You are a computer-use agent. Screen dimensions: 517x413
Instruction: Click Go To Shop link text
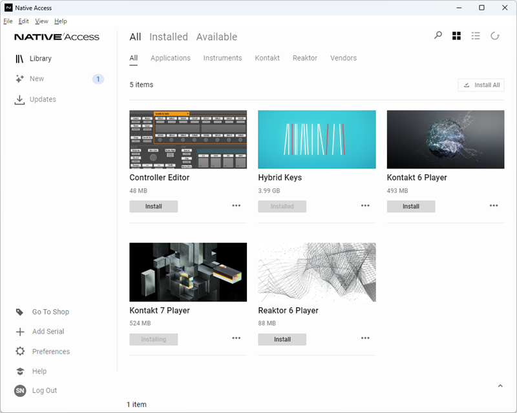[51, 312]
